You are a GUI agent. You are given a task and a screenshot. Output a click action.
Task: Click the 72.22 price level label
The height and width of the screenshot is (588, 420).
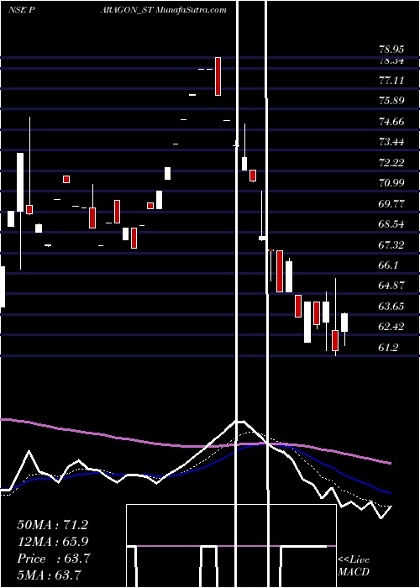391,162
